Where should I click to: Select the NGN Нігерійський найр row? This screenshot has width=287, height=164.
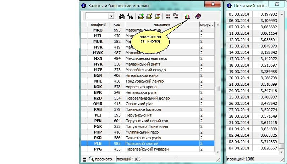pos(148,75)
